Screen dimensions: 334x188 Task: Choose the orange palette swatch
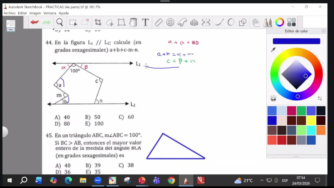321,130
